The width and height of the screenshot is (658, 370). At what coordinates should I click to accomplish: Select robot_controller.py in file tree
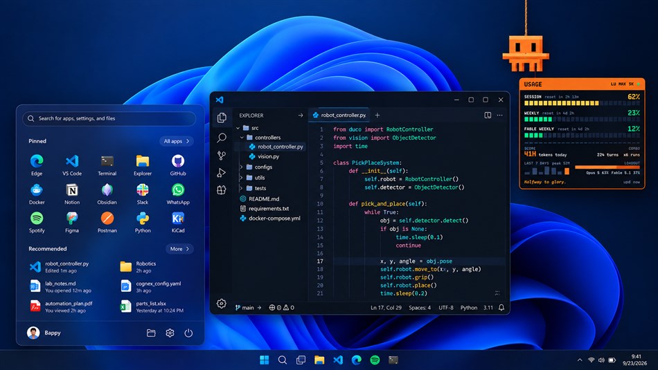(x=276, y=147)
